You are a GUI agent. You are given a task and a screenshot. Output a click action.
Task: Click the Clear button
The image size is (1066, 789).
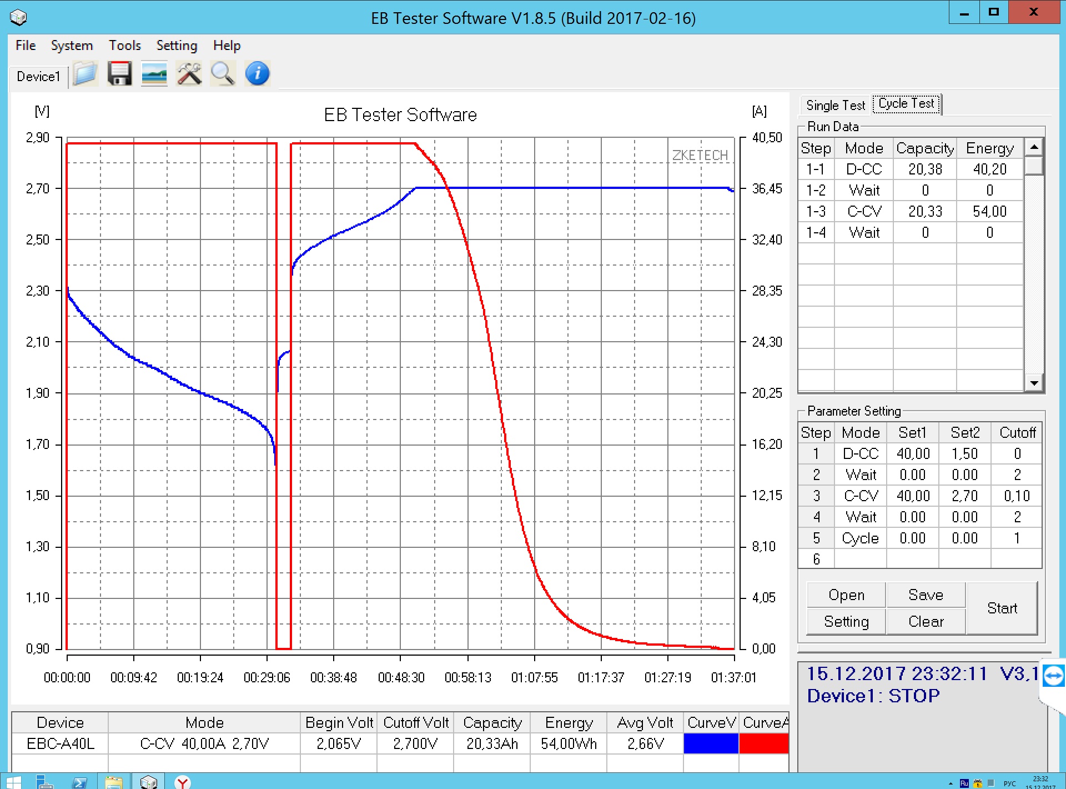(926, 621)
